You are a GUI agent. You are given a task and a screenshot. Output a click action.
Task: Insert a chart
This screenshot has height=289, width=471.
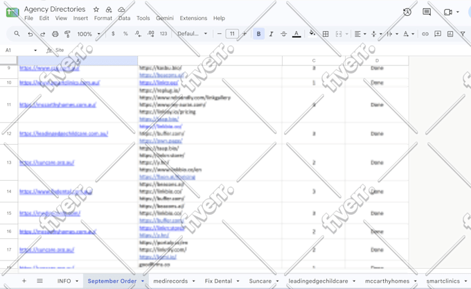point(450,34)
